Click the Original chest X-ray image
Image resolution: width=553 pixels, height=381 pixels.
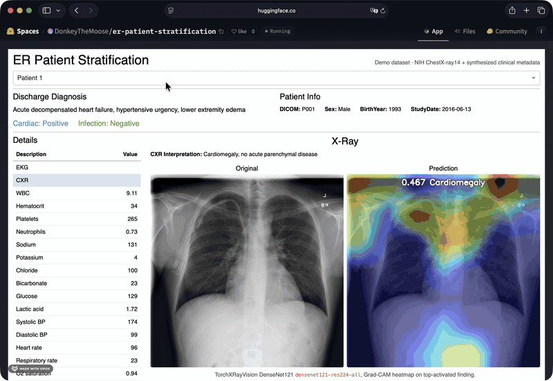247,271
